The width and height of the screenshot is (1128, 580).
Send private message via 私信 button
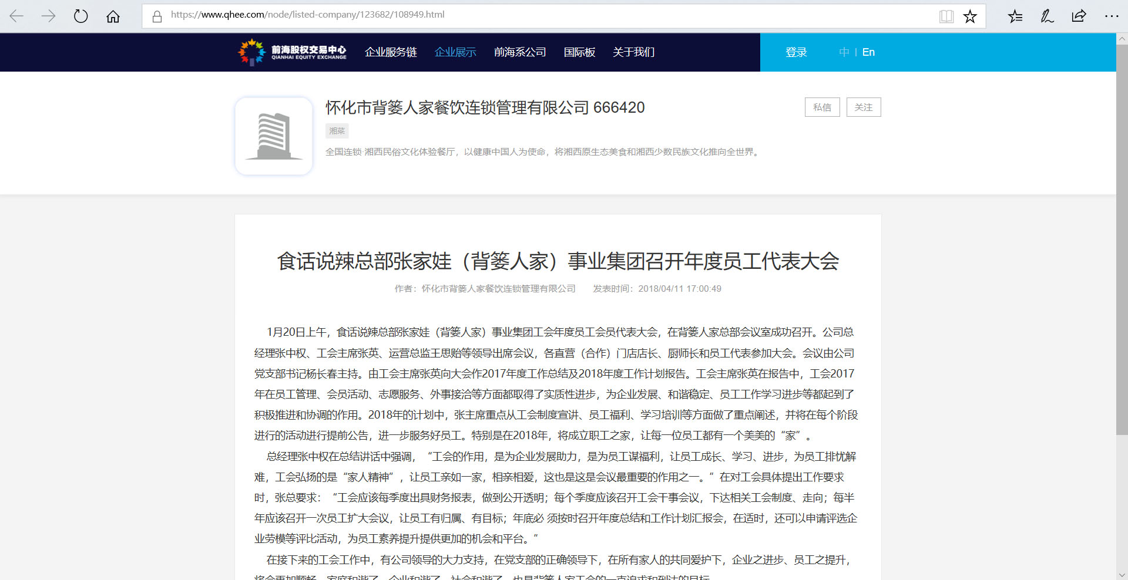[822, 107]
